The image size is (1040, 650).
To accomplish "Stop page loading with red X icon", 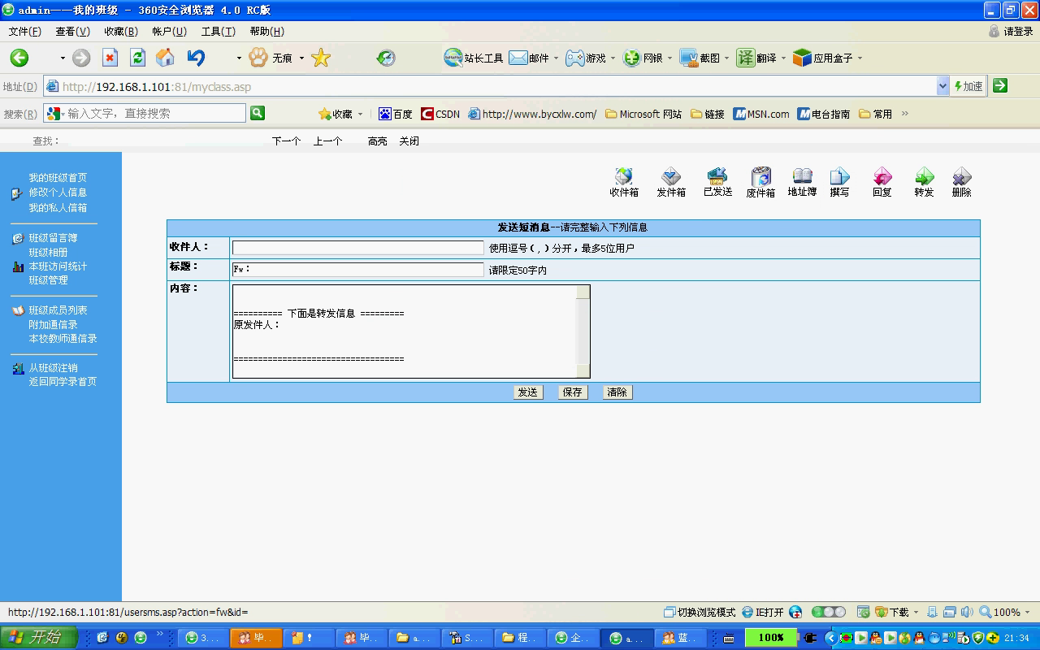I will (110, 58).
